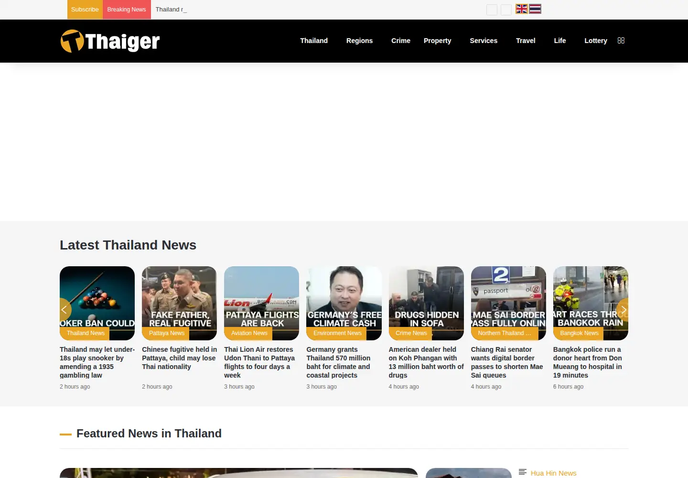Open the Crime menu item
Screen dimensions: 688x478
click(x=401, y=41)
